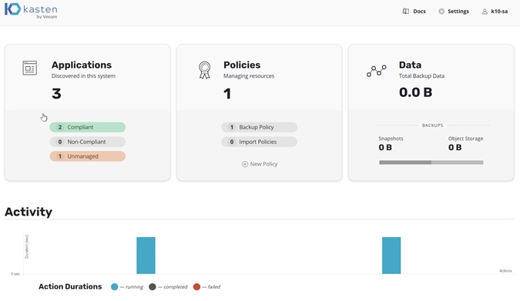
Task: Click the Snapshots 0 B value
Action: coord(385,148)
